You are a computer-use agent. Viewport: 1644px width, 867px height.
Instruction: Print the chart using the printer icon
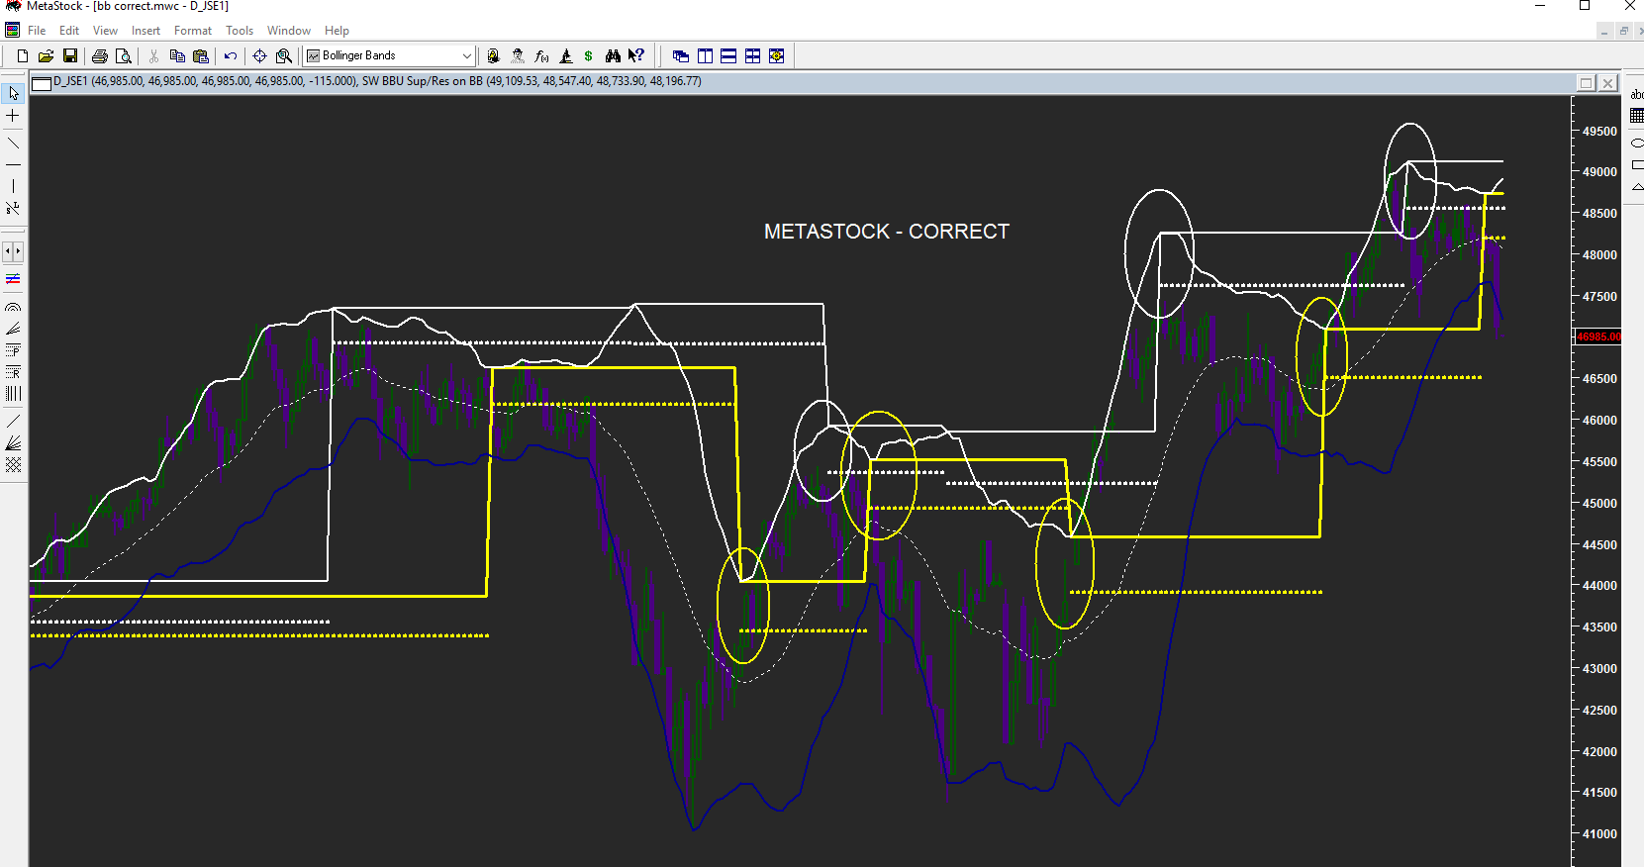99,56
